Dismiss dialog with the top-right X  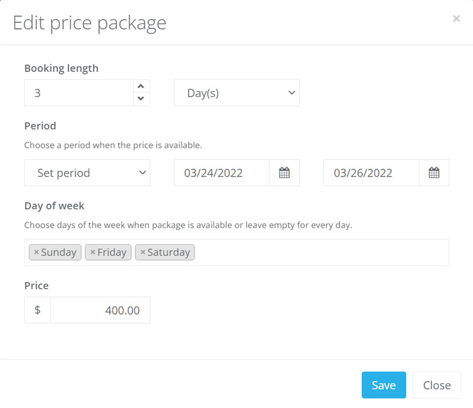[x=456, y=18]
